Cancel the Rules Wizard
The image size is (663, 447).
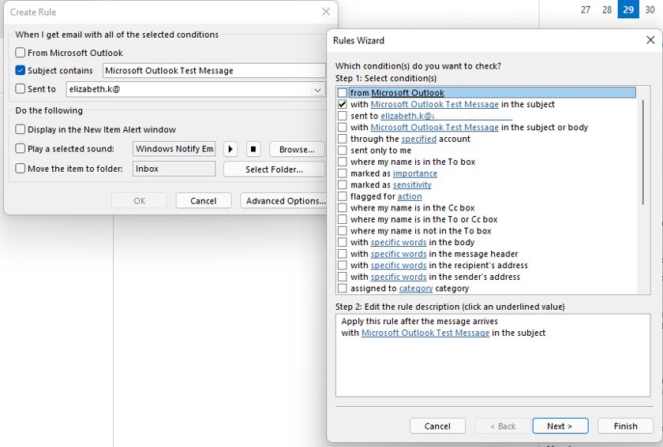tap(437, 426)
